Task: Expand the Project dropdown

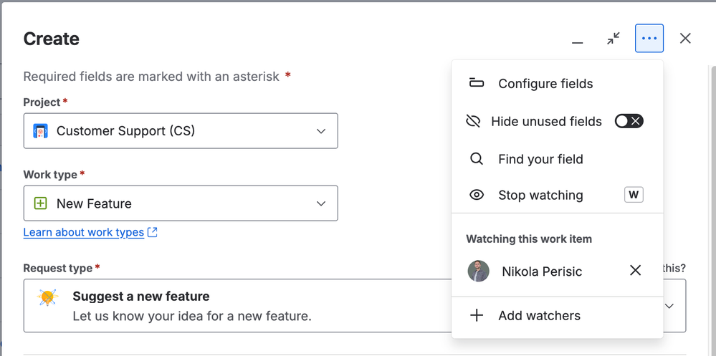Action: tap(321, 131)
